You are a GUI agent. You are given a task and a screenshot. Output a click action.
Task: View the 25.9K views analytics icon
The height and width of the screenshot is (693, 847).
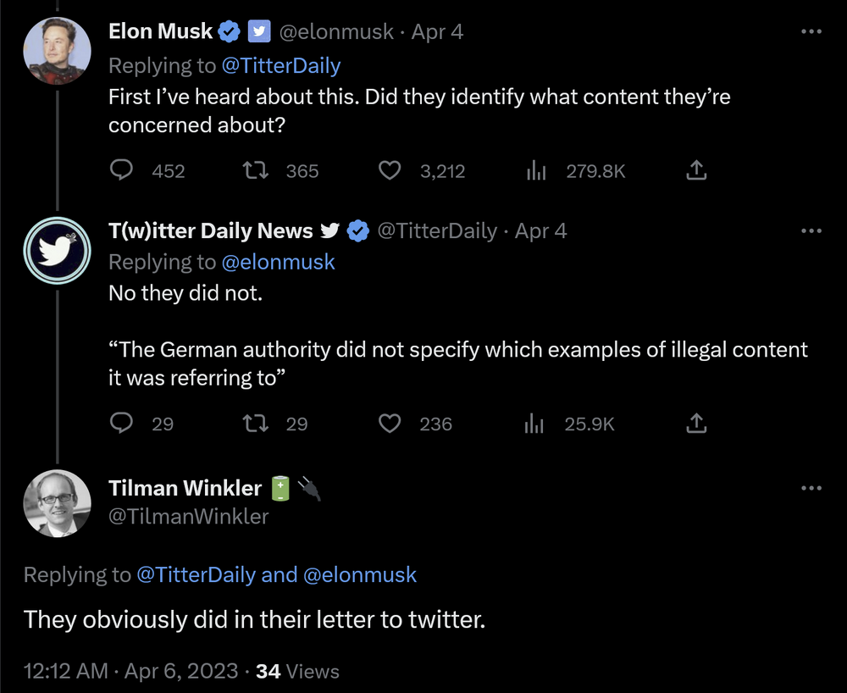pos(536,423)
